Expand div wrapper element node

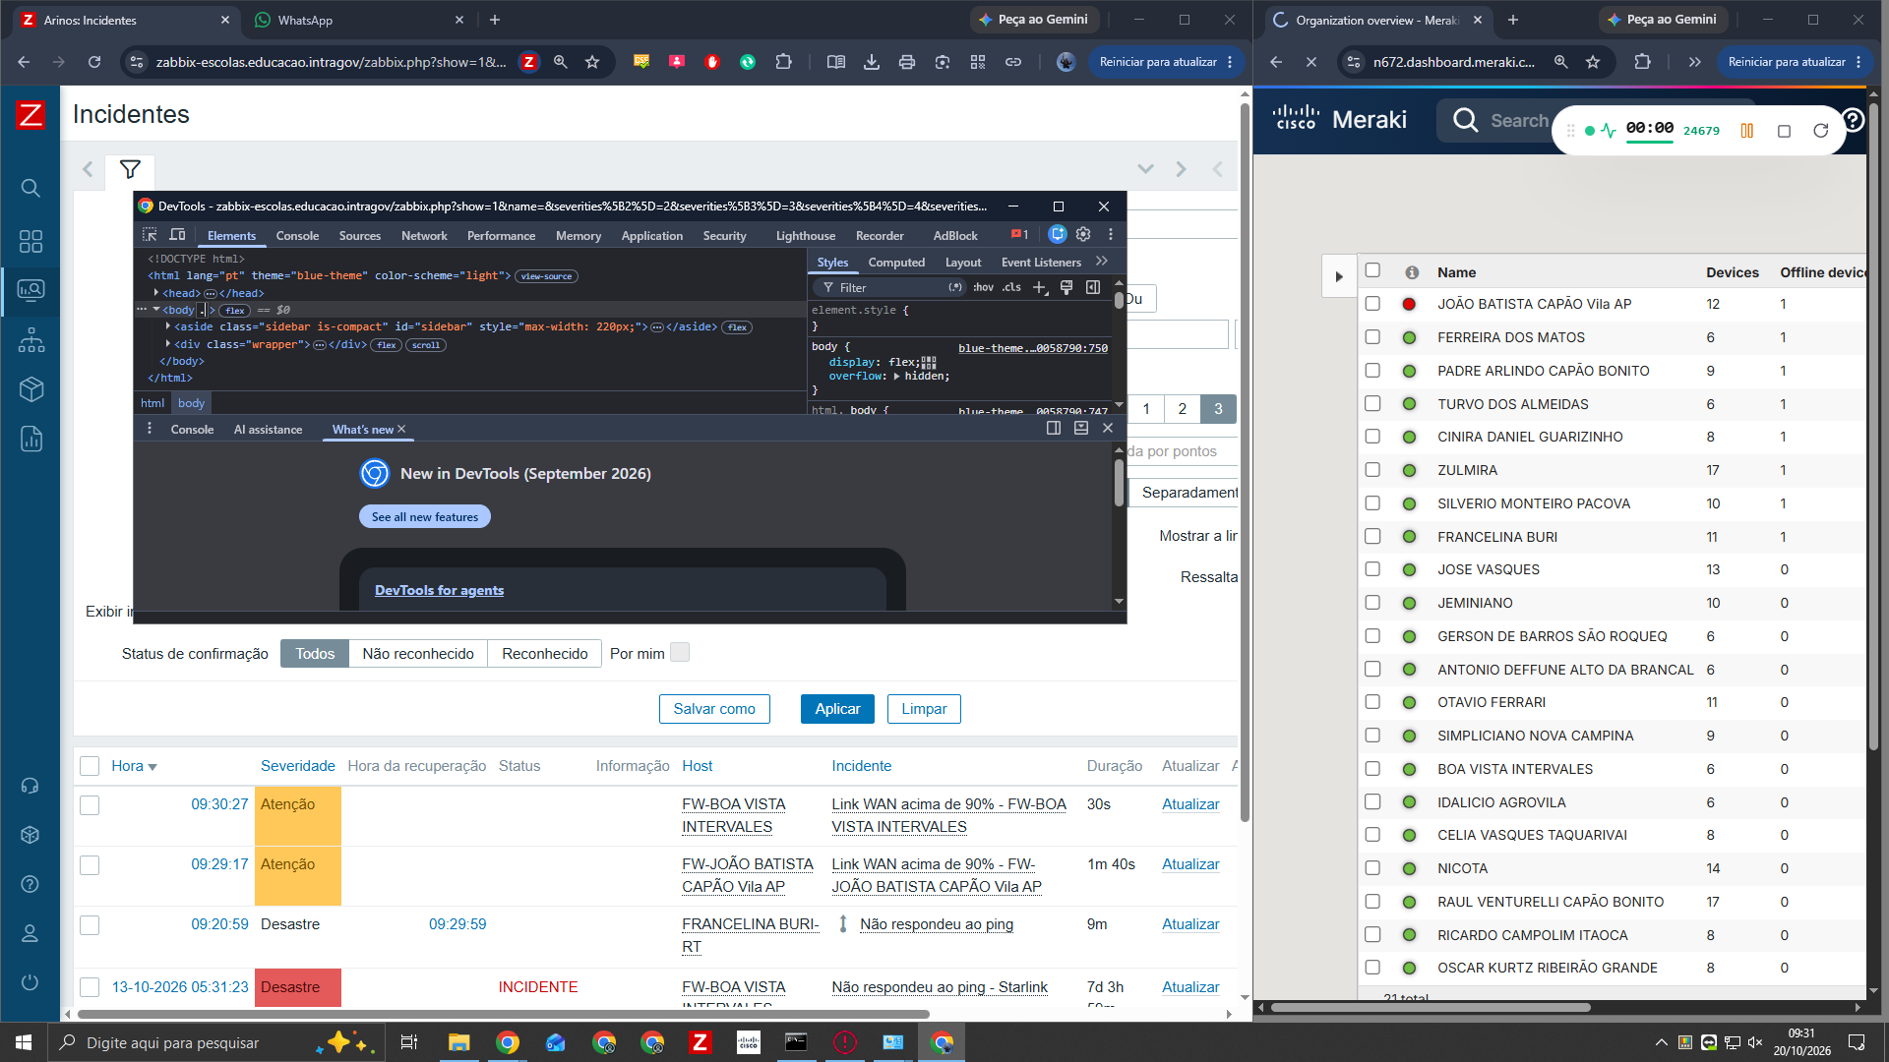[x=168, y=344]
